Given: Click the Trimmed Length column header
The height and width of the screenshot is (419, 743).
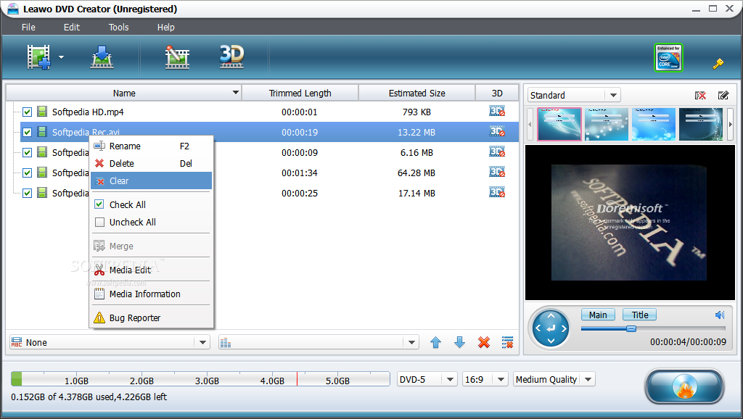Looking at the screenshot, I should coord(300,93).
